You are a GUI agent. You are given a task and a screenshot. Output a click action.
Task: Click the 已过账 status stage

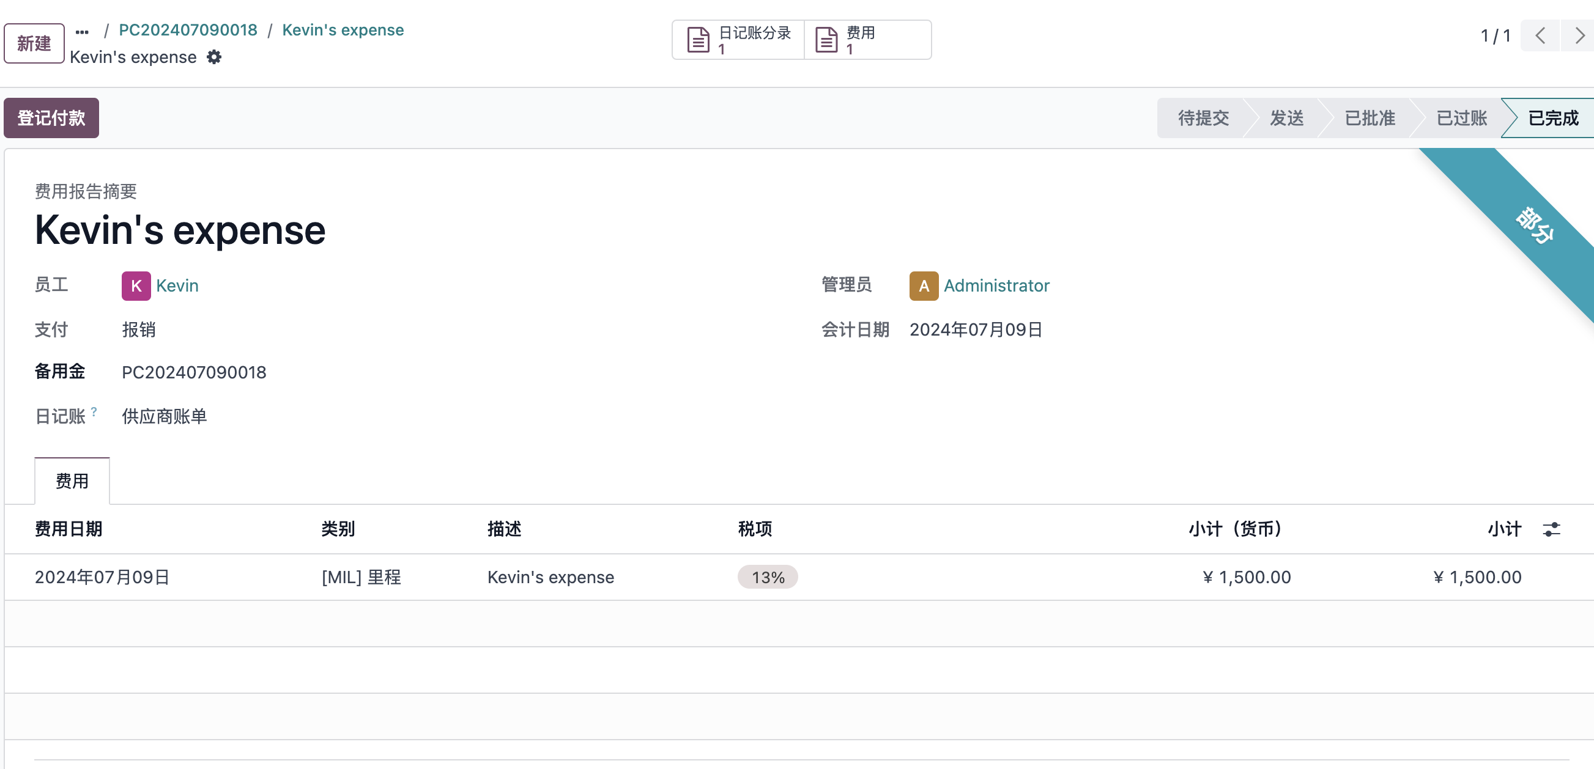point(1461,118)
